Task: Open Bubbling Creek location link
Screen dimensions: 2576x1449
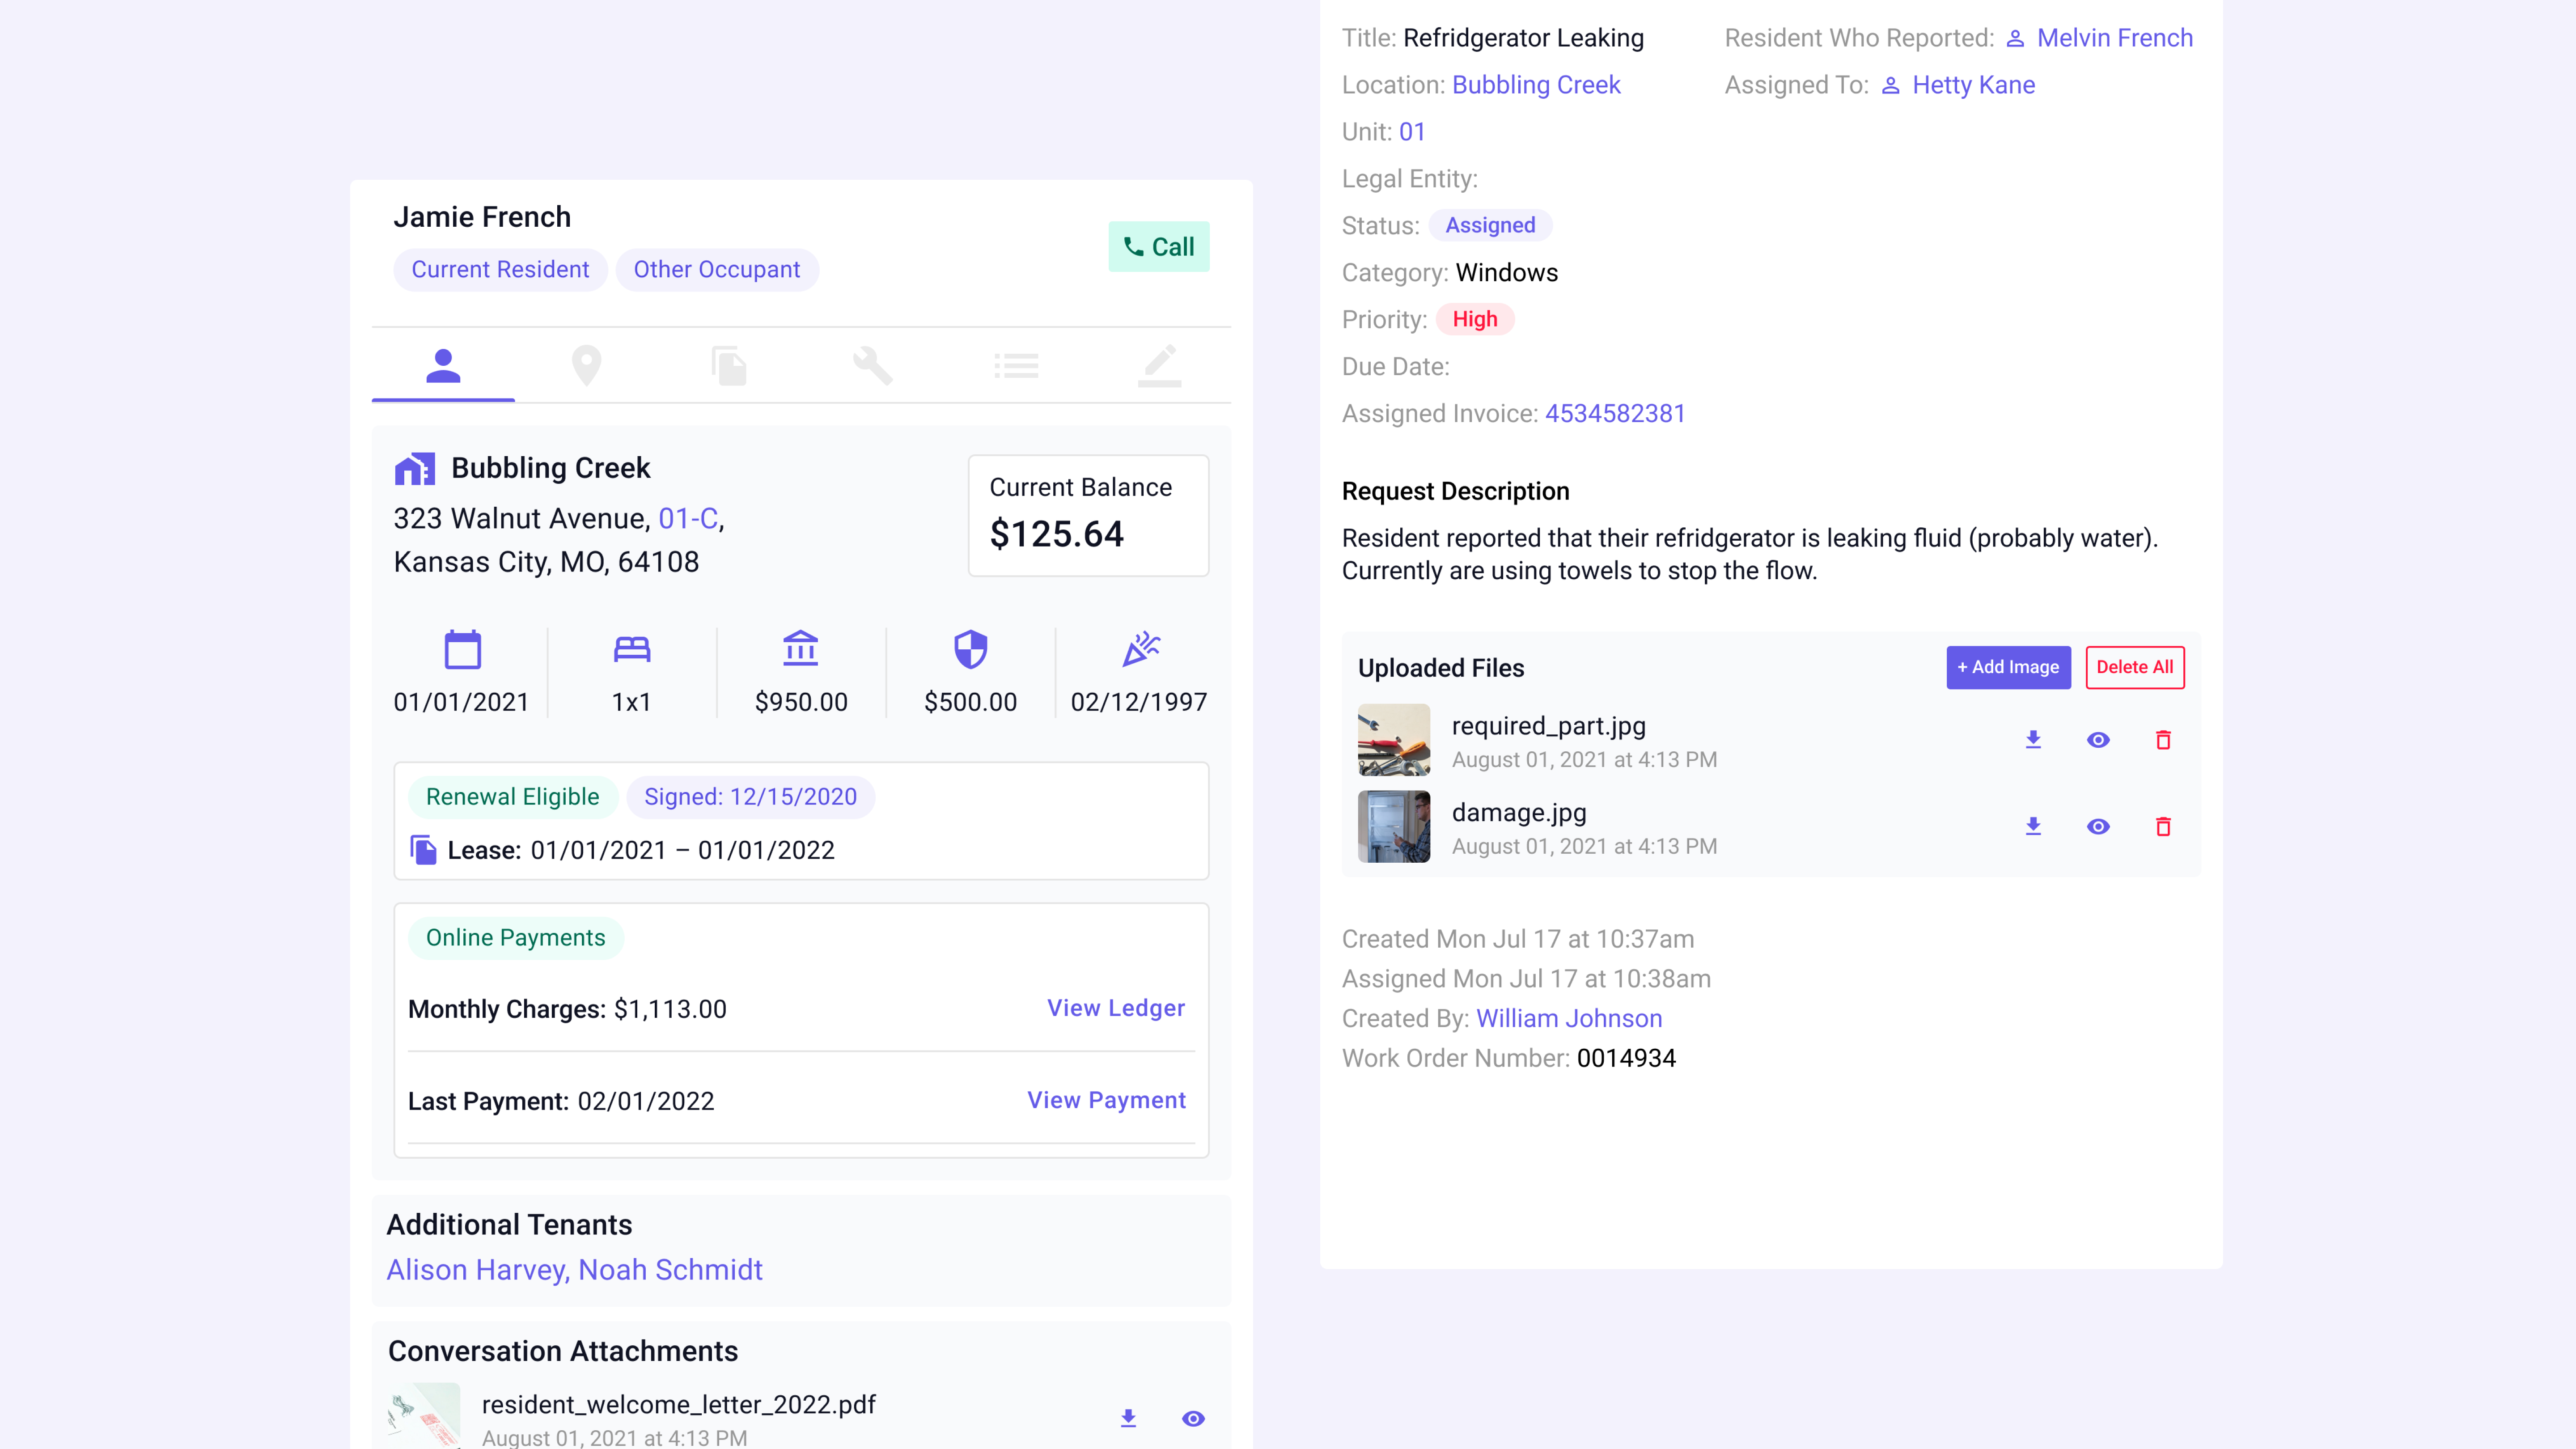Action: [x=1536, y=85]
